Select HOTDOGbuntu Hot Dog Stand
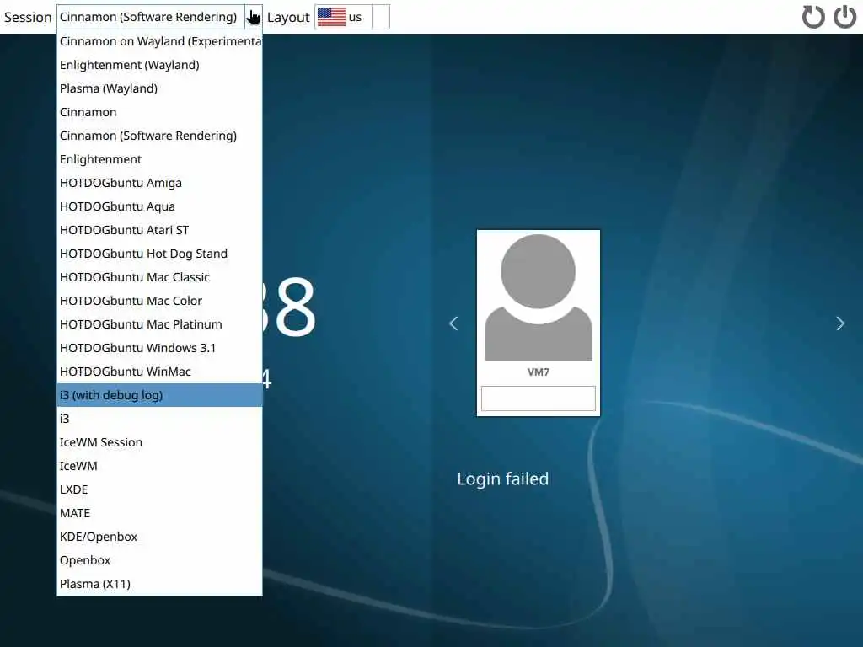Viewport: 863px width, 647px height. tap(159, 254)
